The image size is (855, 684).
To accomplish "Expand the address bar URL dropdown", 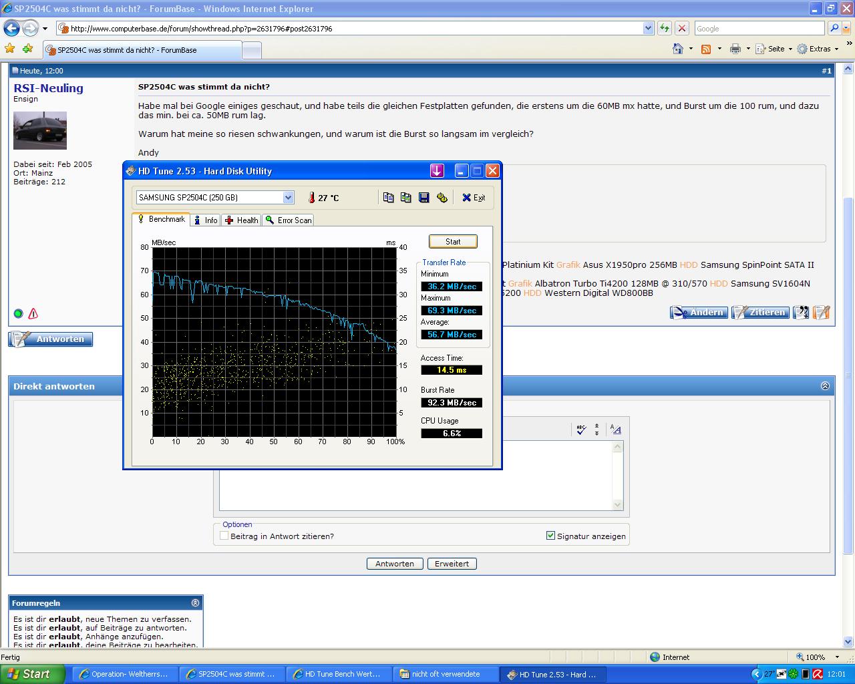I will [x=648, y=29].
